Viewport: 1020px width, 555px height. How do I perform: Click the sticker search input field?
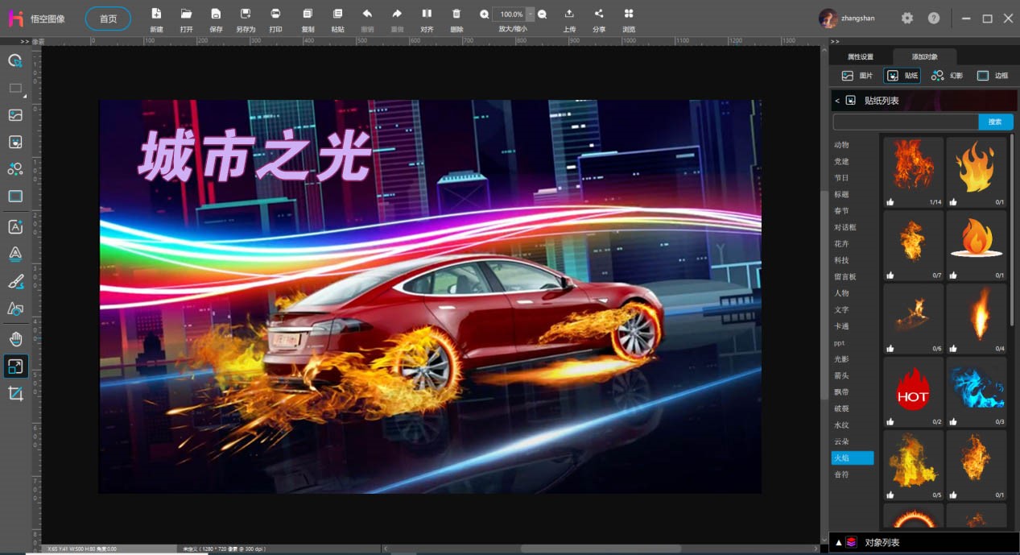click(x=905, y=122)
